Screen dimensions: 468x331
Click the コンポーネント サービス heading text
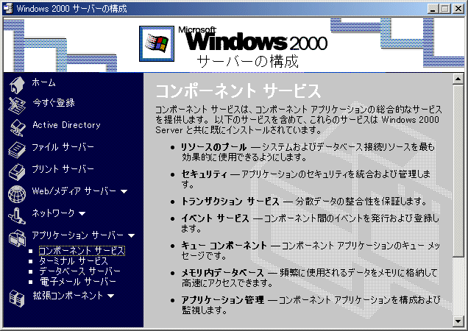(238, 91)
